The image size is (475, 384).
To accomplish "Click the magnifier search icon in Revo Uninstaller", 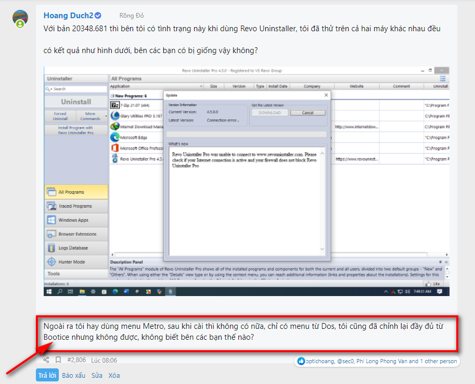I will [x=47, y=89].
